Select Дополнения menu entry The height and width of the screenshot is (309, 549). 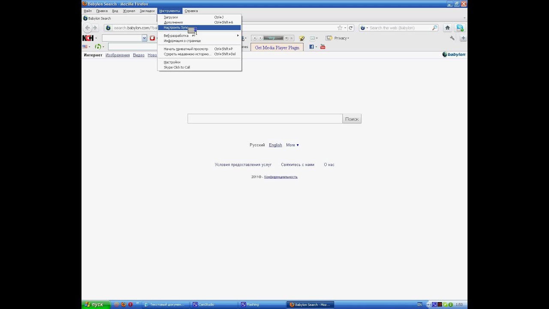[x=199, y=22]
